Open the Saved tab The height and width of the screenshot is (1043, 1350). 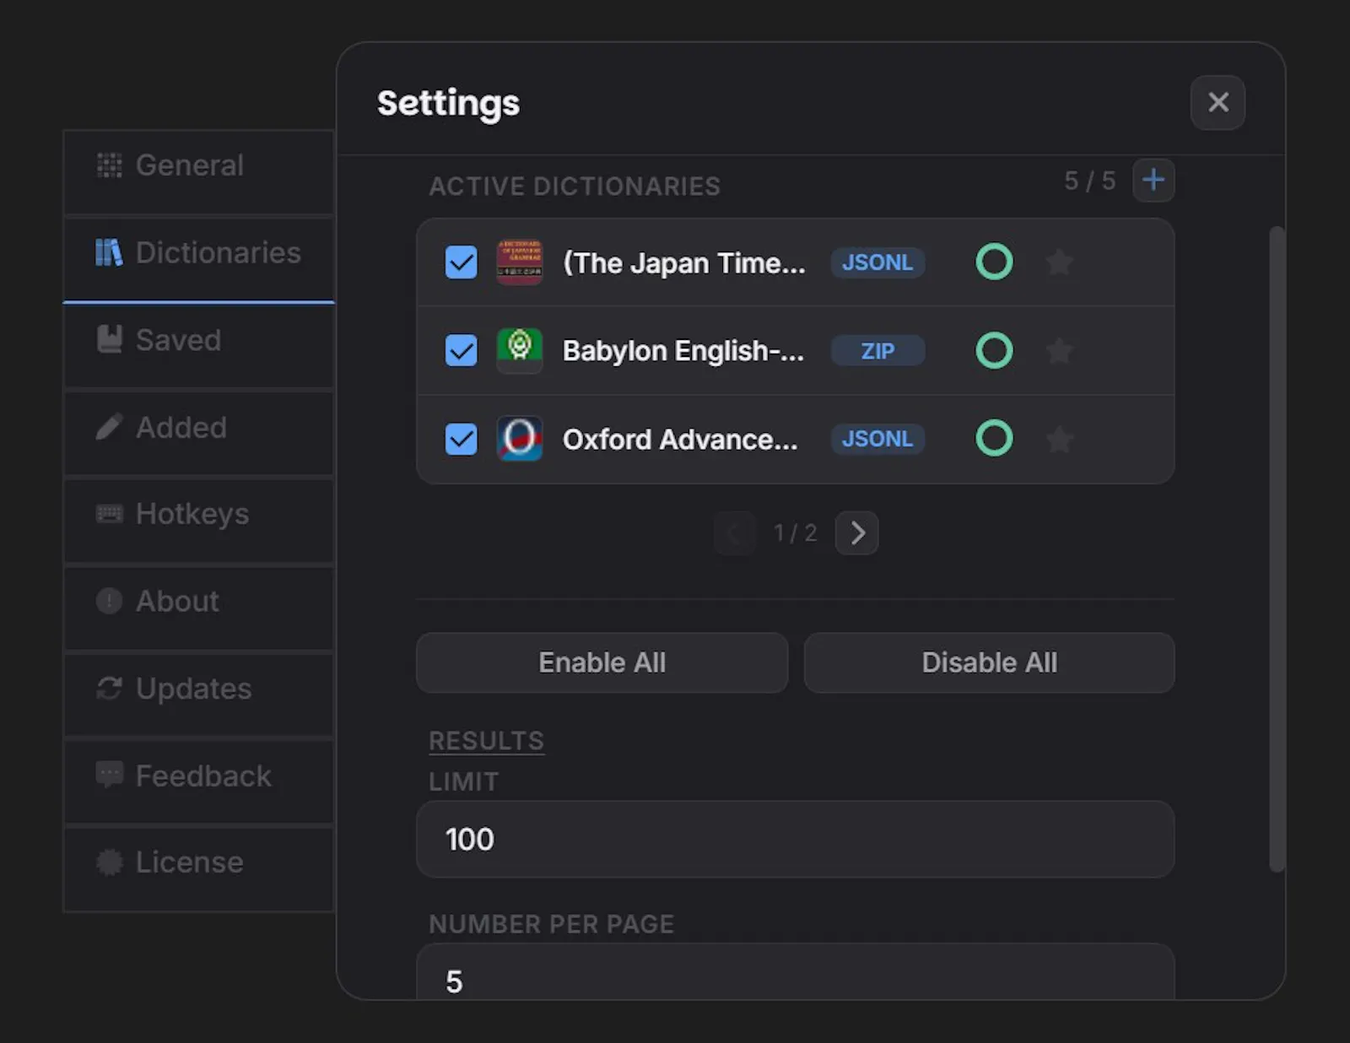click(199, 347)
